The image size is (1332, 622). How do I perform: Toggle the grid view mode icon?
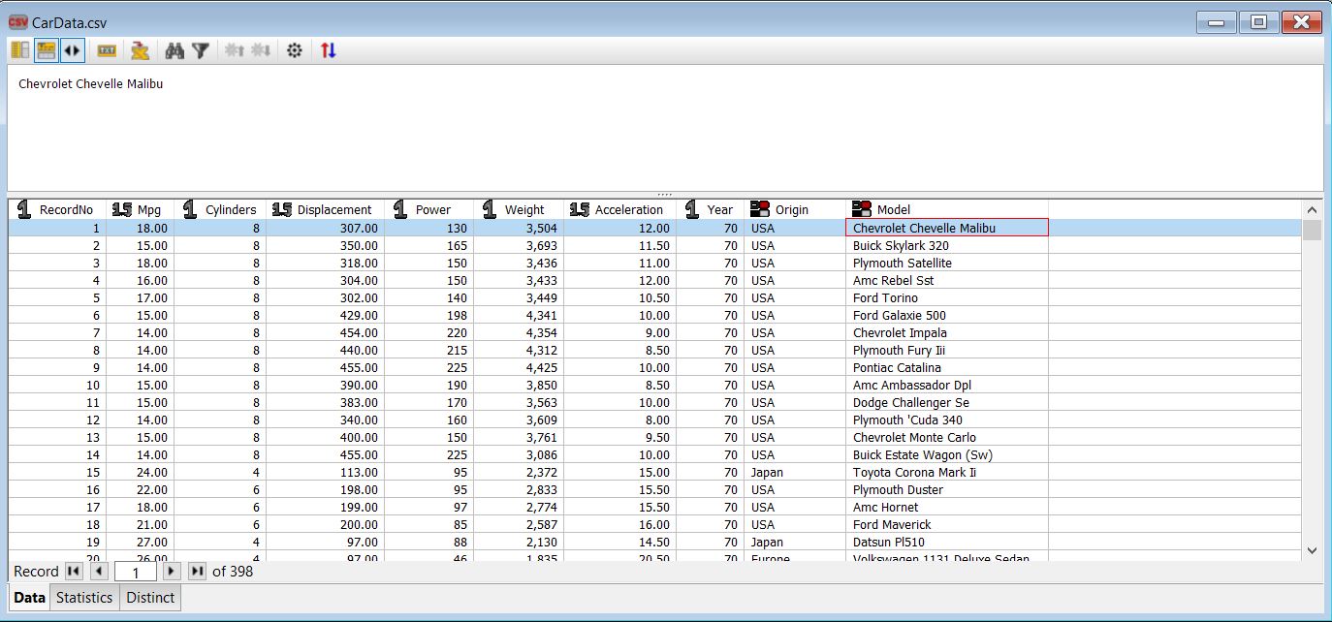click(x=46, y=49)
